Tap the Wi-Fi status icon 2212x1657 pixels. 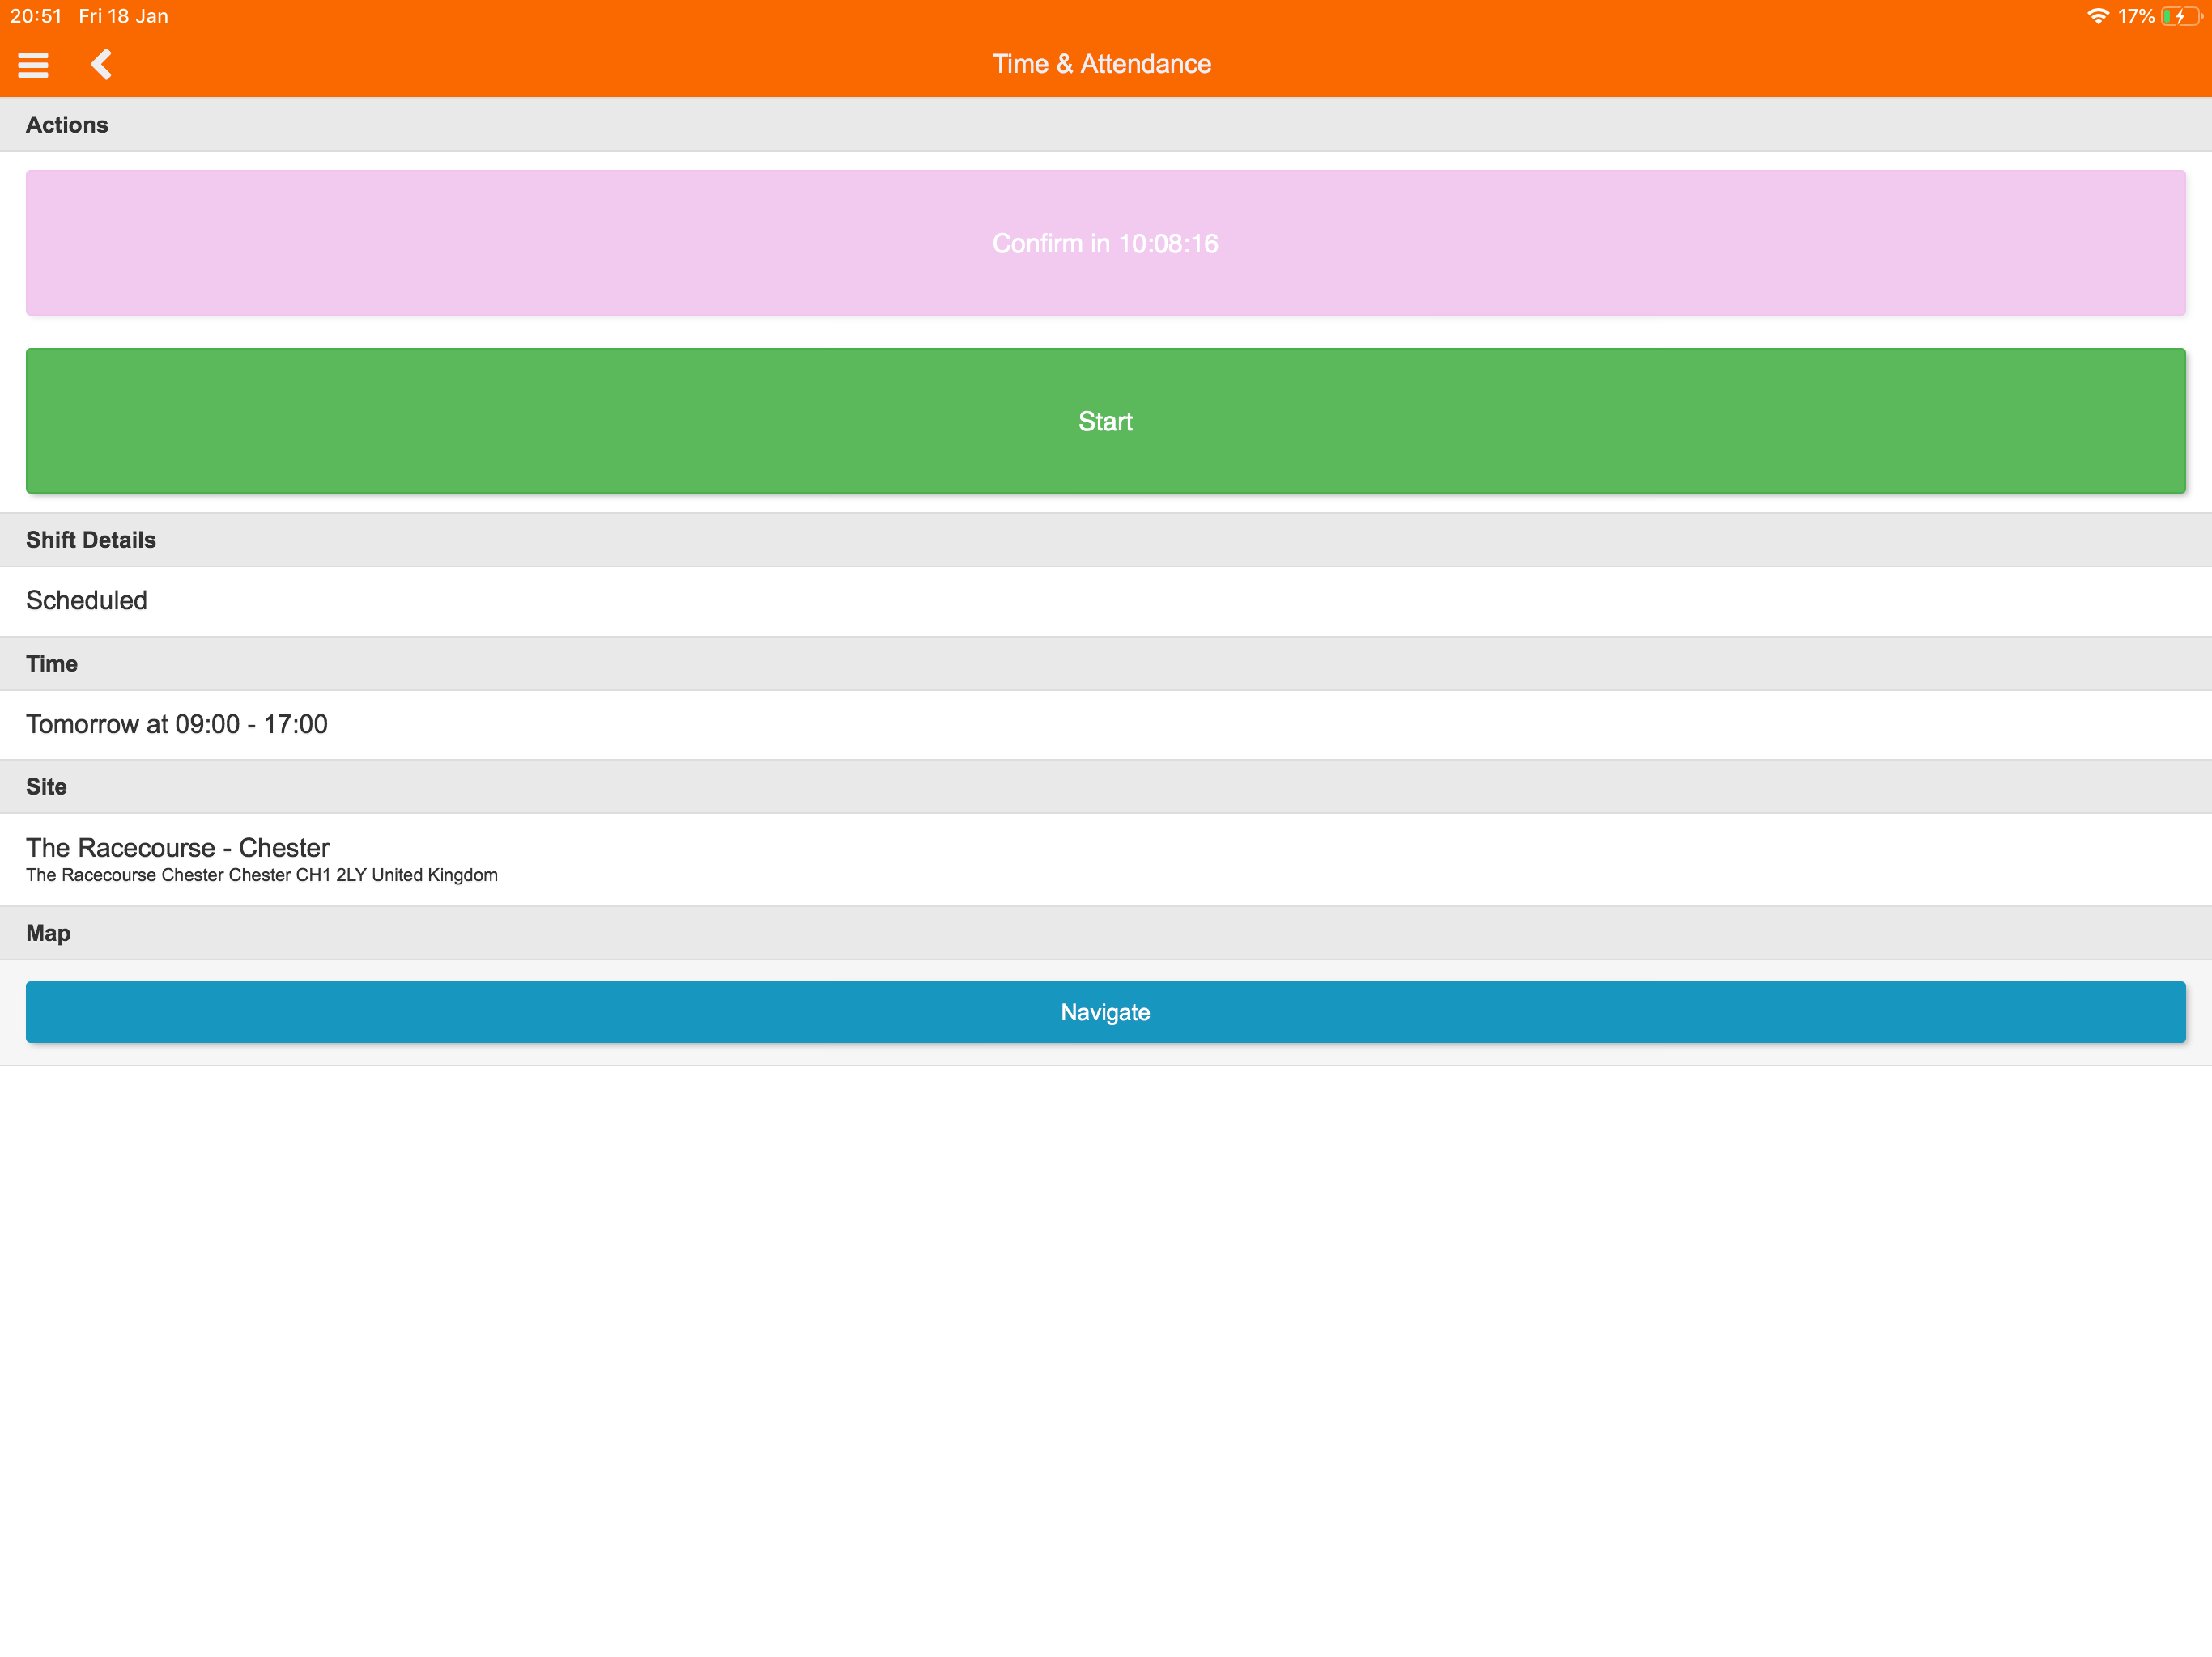click(2097, 16)
